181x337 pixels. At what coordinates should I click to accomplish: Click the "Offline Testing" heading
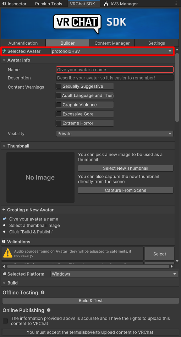(20, 293)
